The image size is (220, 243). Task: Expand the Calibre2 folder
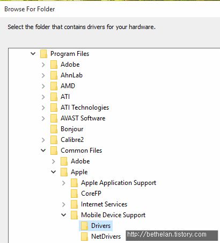[x=43, y=140]
